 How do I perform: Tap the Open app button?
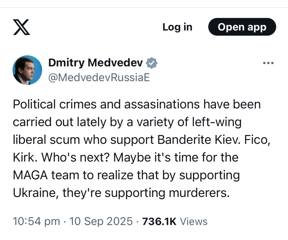click(x=242, y=27)
